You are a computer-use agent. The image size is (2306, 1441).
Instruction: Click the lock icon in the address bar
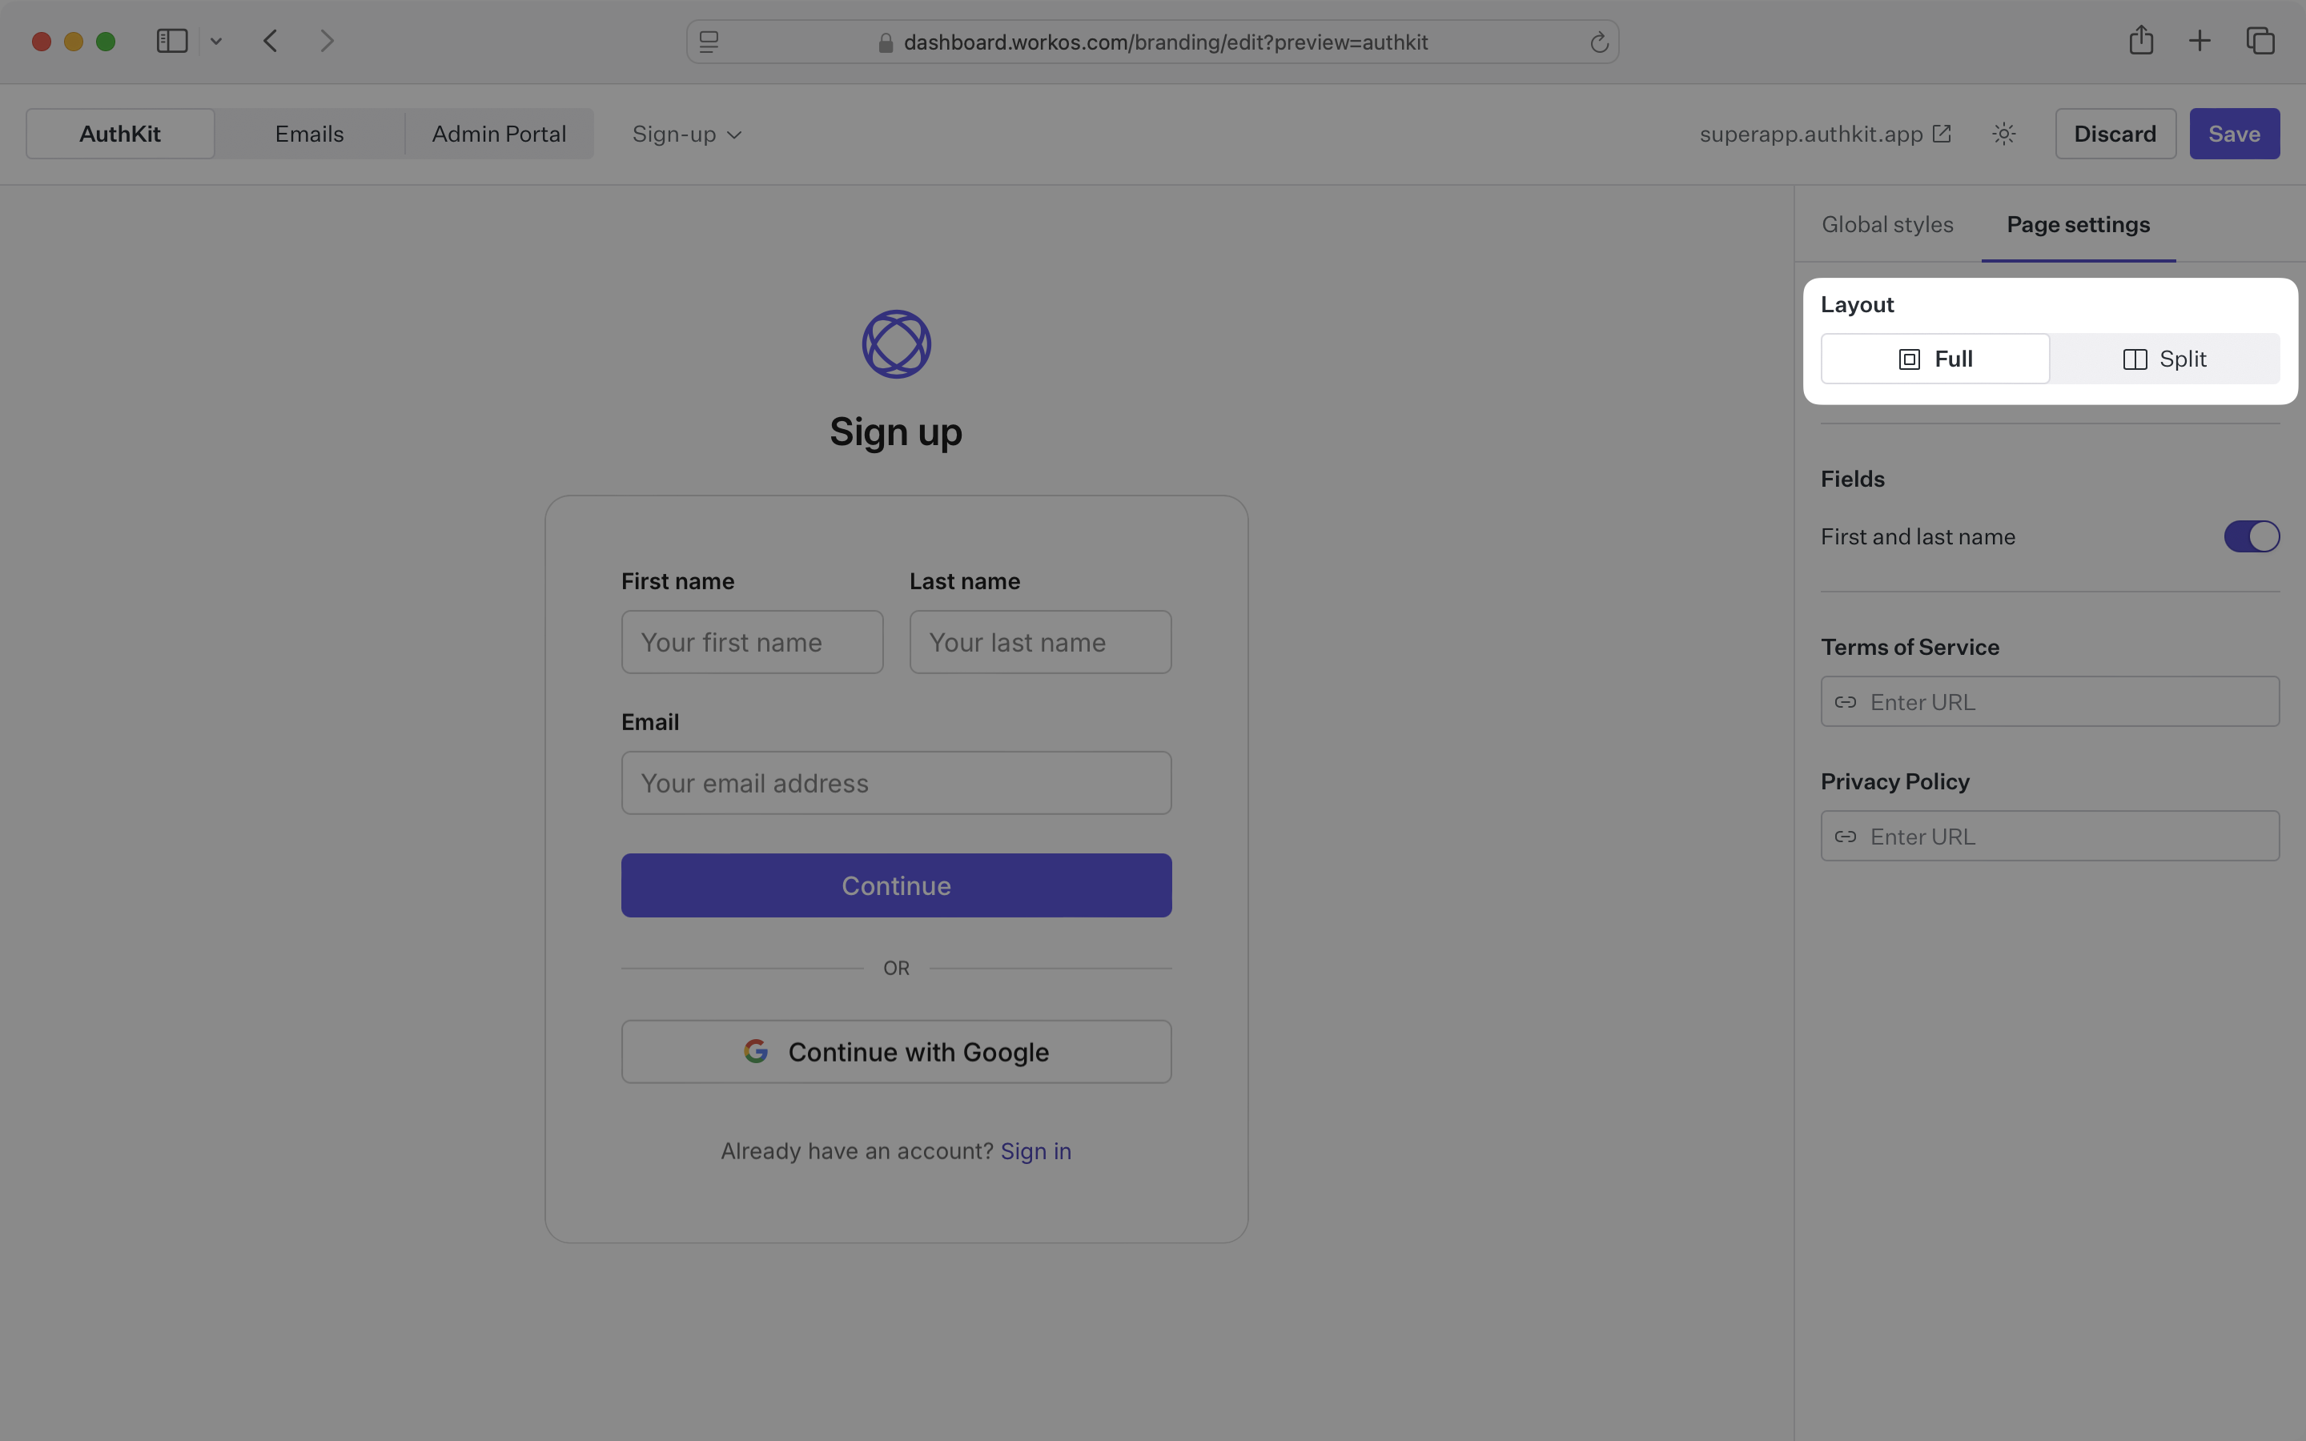click(x=886, y=42)
